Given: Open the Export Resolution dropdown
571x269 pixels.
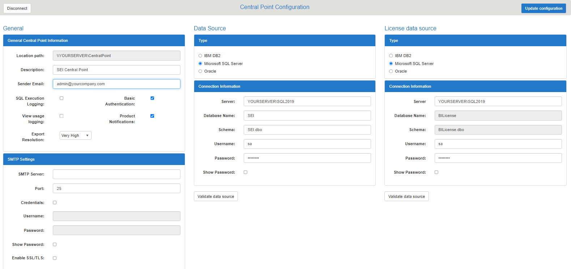Looking at the screenshot, I should 75,135.
